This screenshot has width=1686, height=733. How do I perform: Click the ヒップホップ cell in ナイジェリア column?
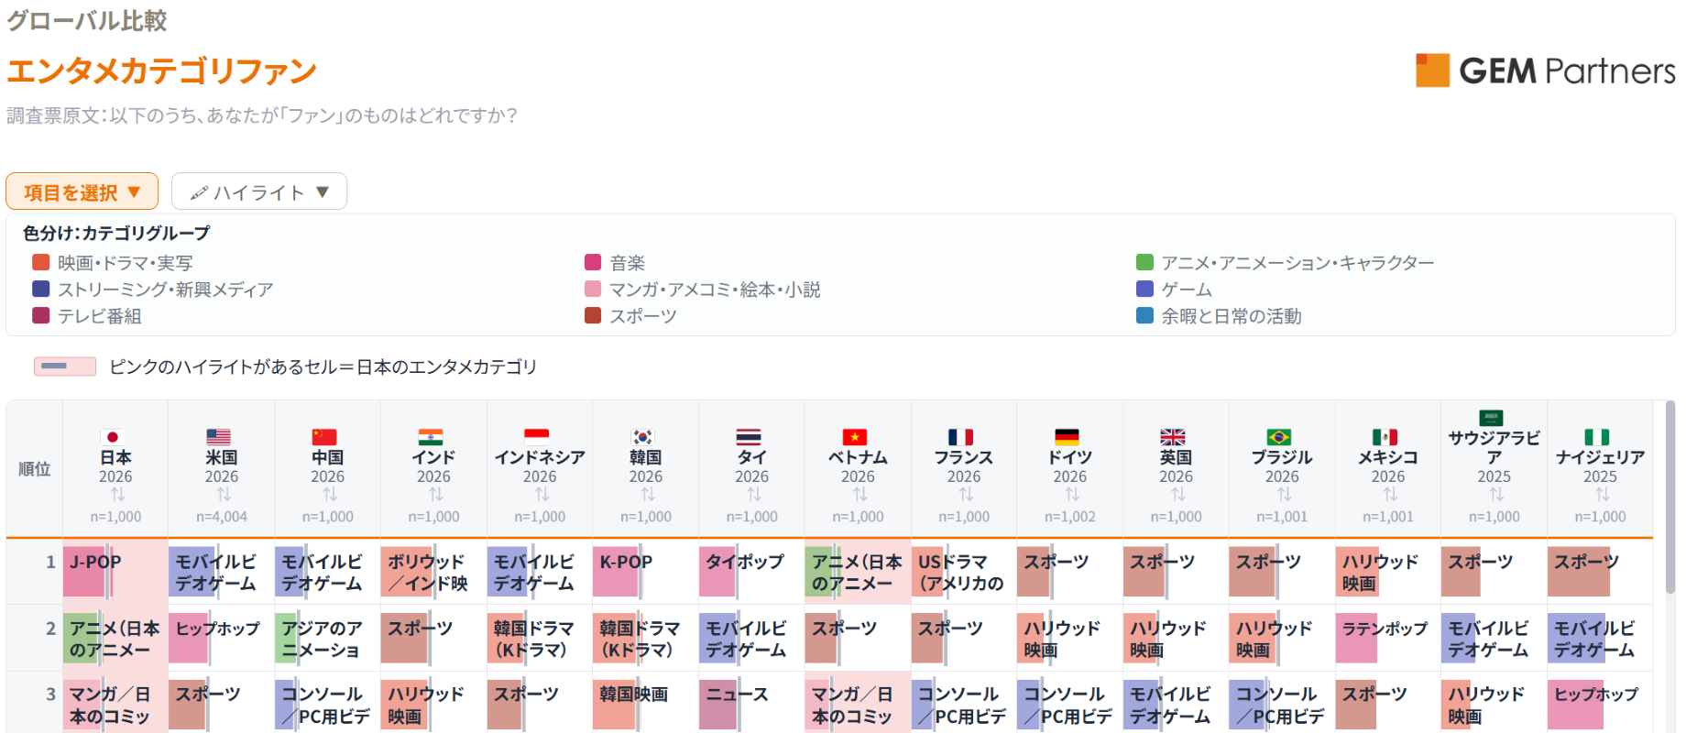(x=1600, y=703)
